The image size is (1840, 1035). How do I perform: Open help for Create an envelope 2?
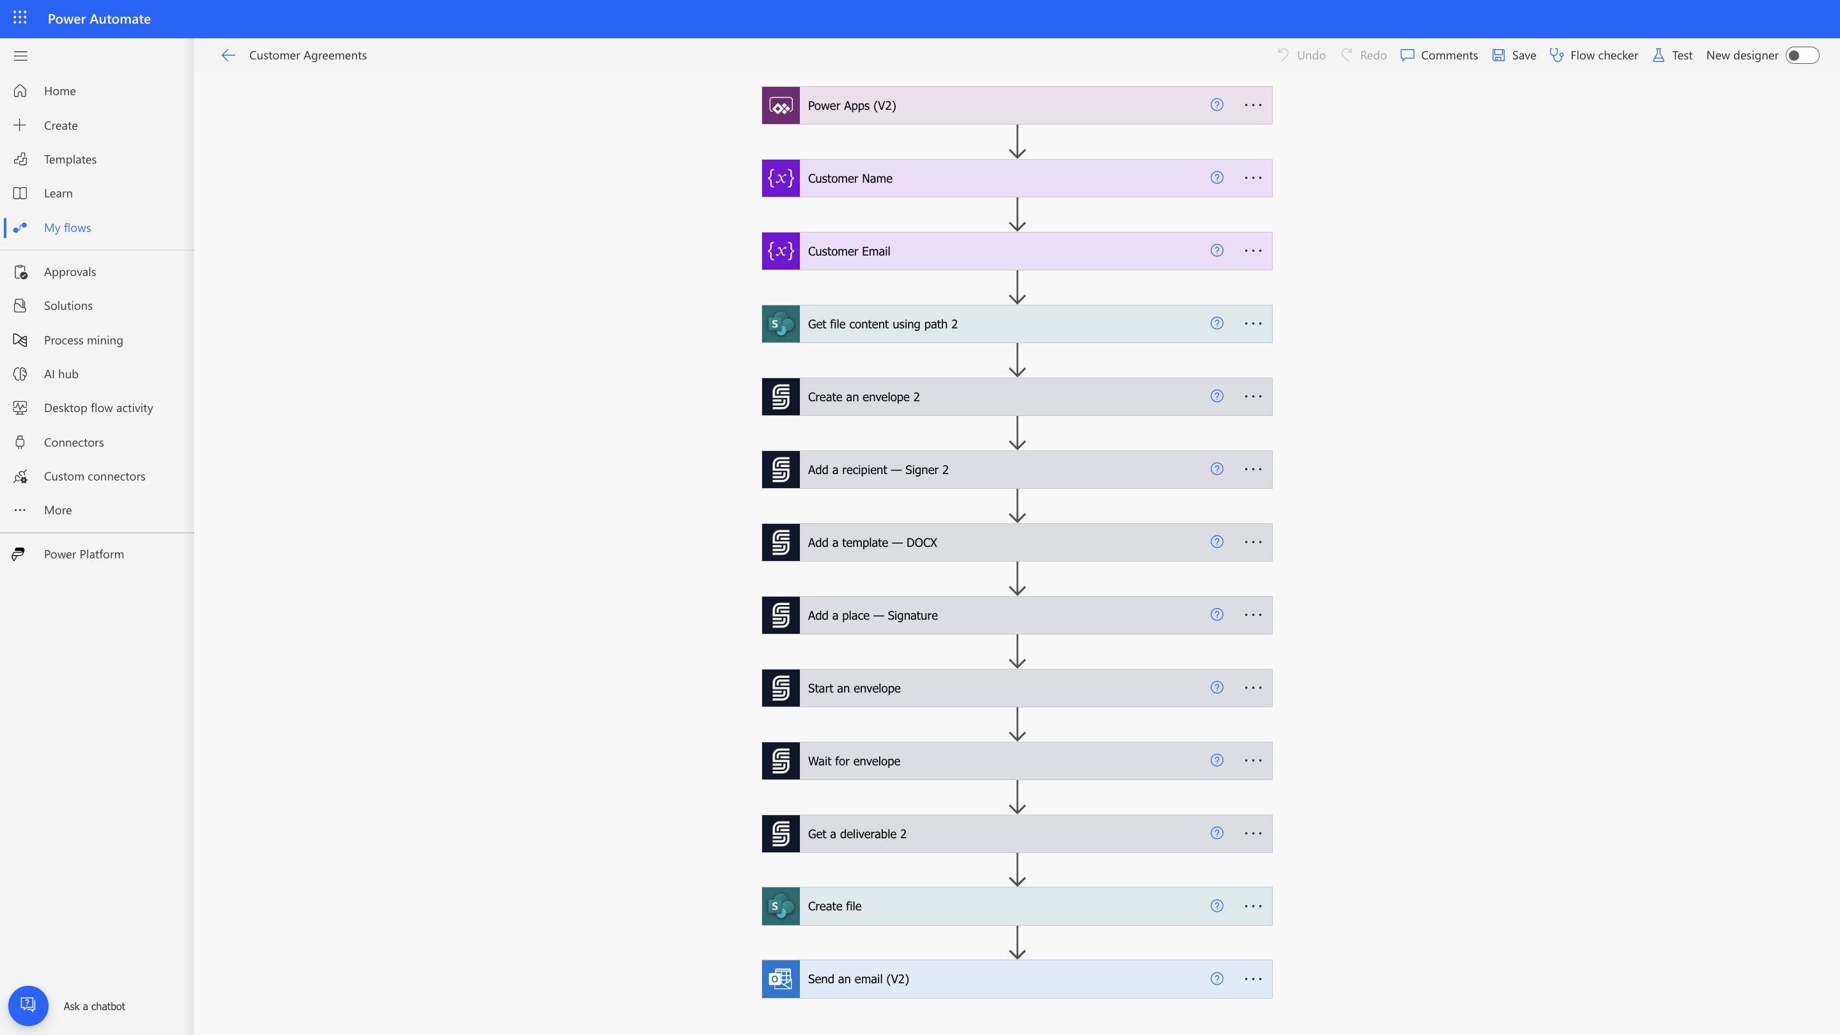(1216, 396)
